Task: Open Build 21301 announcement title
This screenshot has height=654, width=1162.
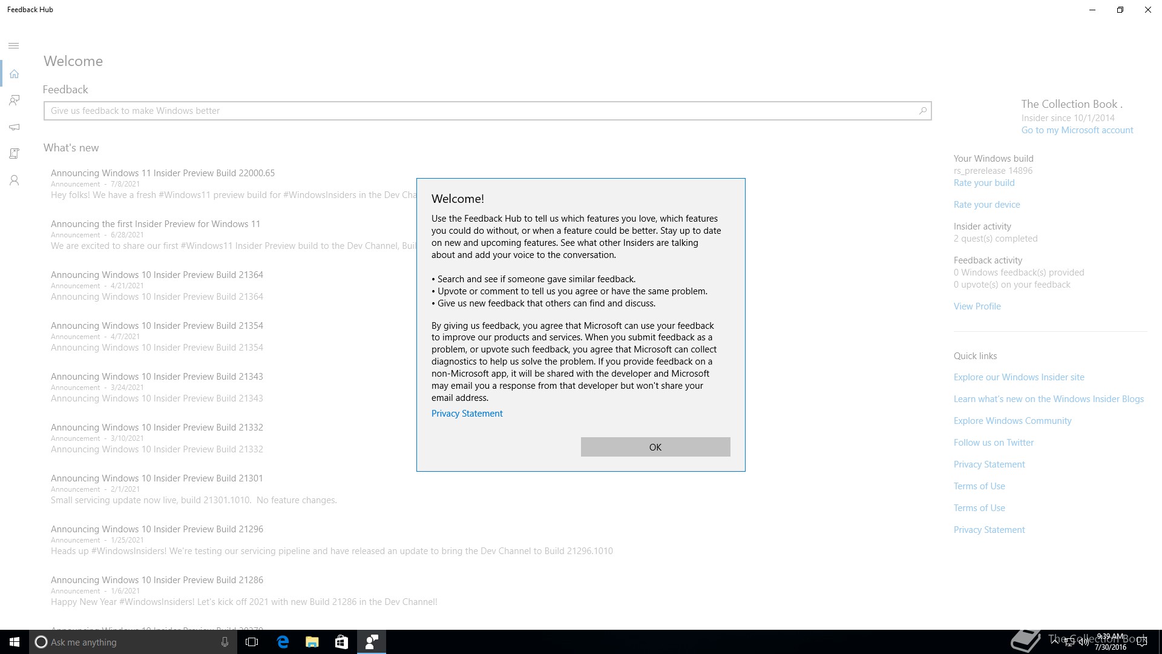Action: [x=157, y=478]
